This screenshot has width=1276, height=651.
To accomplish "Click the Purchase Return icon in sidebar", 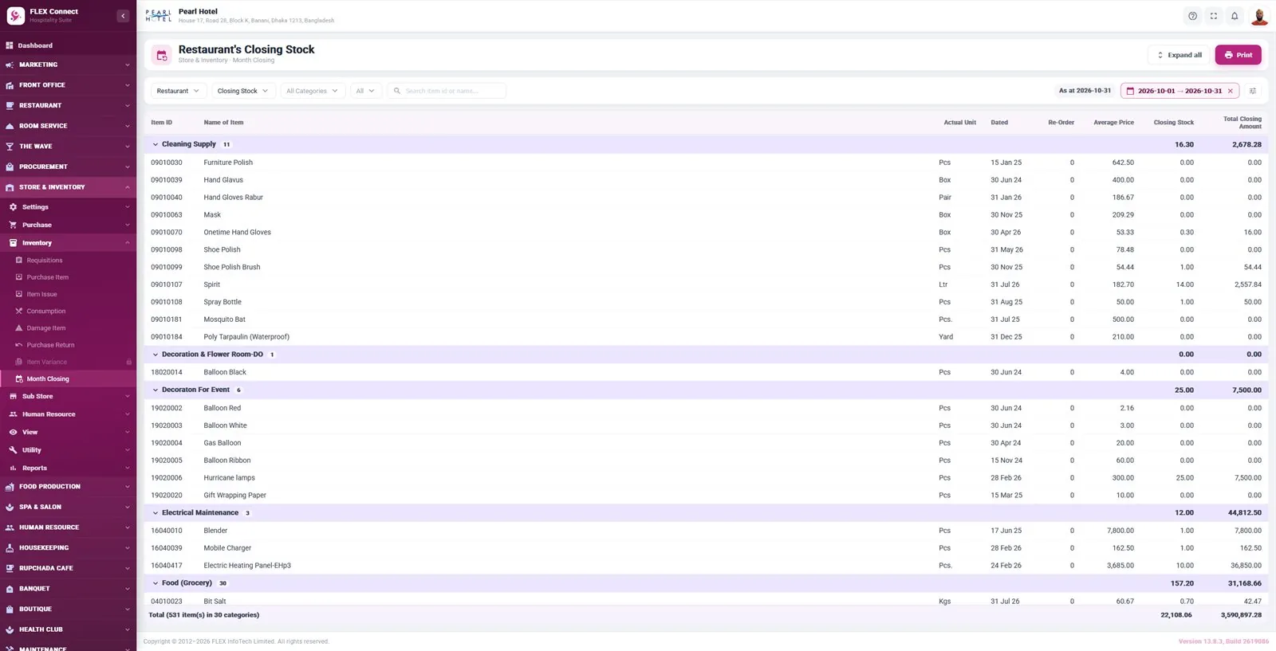I will pos(19,345).
